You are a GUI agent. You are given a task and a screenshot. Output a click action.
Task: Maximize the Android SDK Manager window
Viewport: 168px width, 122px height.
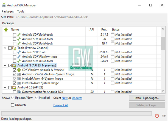pos(150,5)
